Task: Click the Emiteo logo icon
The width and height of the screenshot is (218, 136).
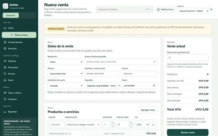Action: tap(5, 6)
